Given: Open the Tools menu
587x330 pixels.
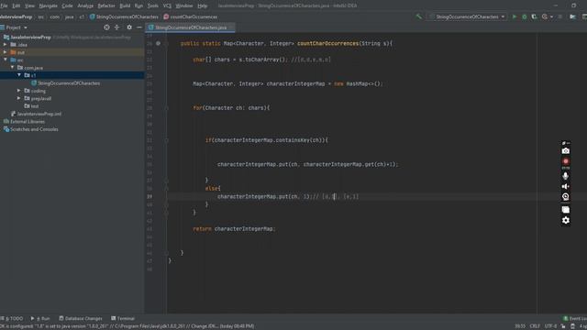Looking at the screenshot, I should click(x=153, y=5).
